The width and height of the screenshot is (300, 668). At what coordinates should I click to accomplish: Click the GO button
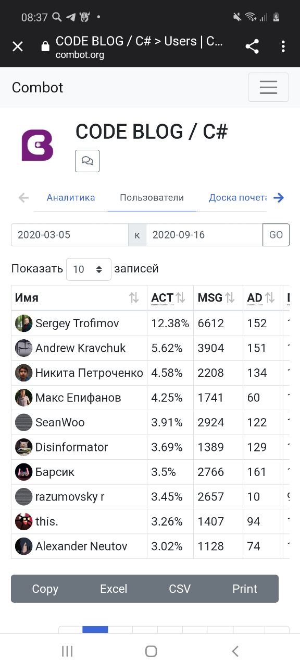coord(276,235)
